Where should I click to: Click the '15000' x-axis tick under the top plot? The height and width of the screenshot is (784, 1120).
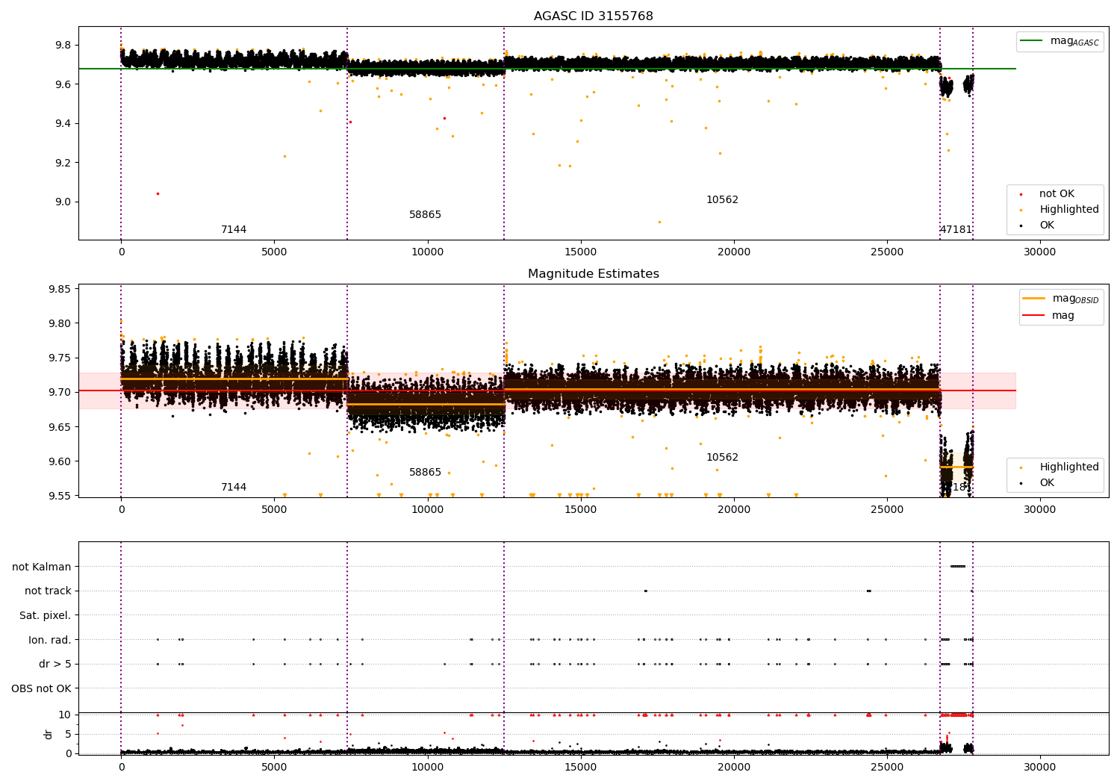581,252
